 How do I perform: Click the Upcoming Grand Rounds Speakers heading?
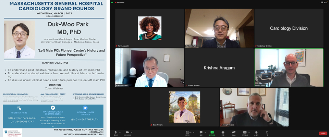click(88, 94)
